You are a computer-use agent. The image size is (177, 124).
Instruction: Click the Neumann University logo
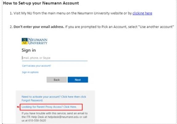coord(34,41)
